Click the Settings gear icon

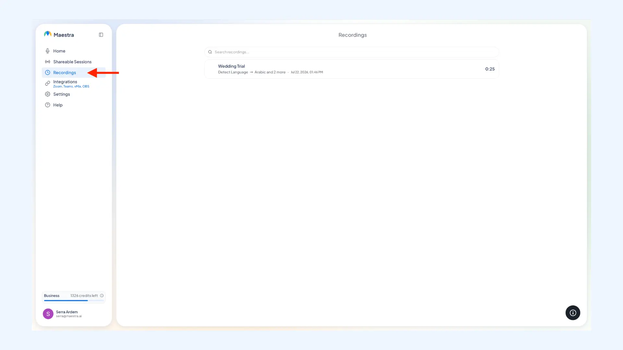click(48, 94)
